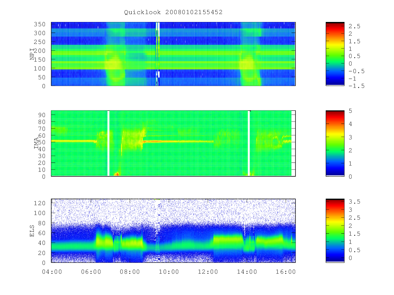394x295 pixels.
Task: Select the IMA axis label
Action: [36, 143]
